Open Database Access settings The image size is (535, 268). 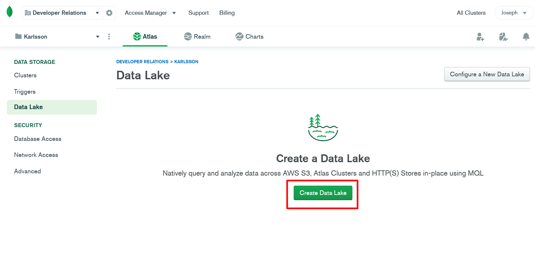38,139
